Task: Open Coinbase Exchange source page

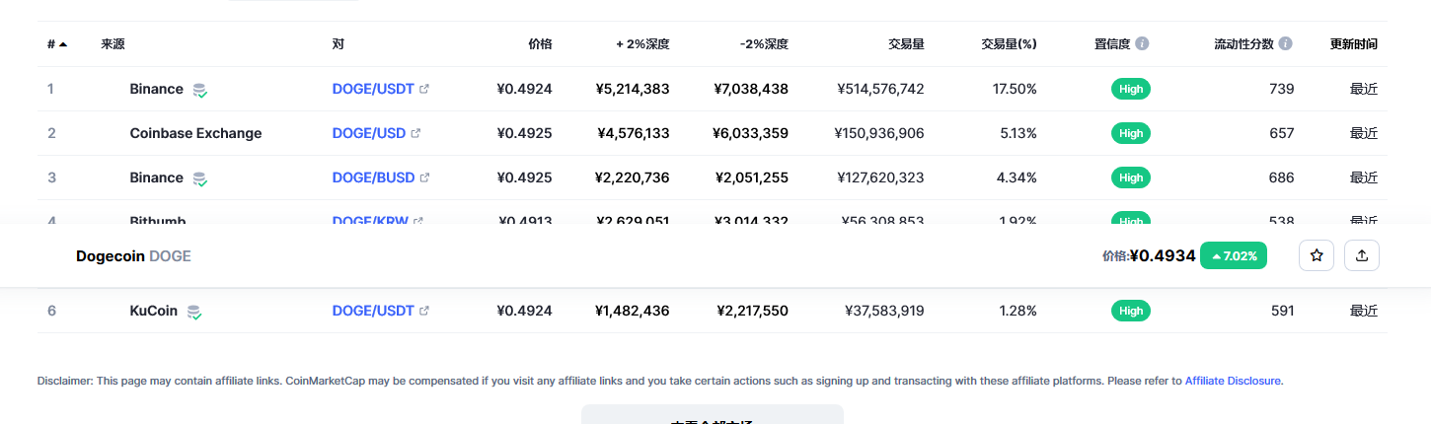Action: pyautogui.click(x=195, y=133)
